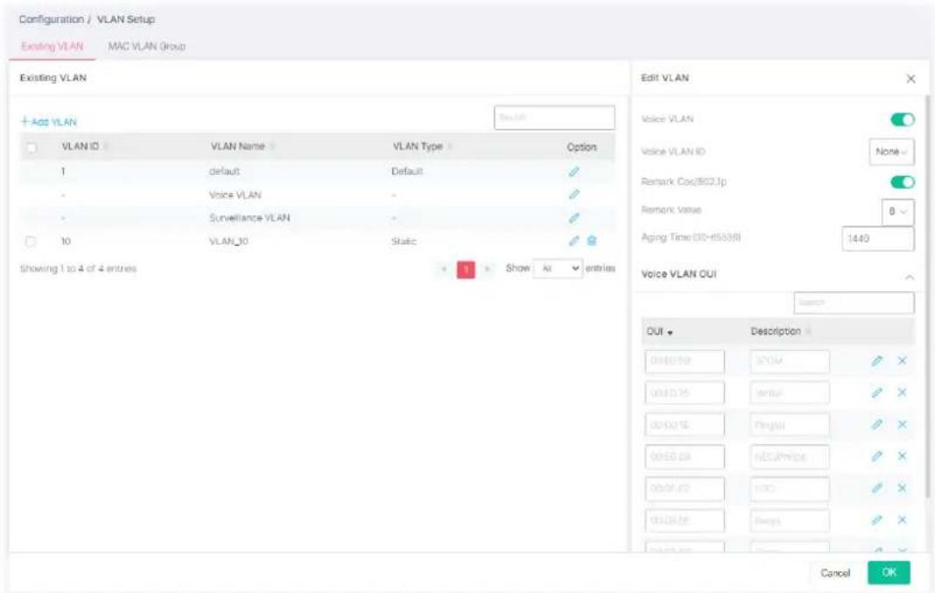Screen dimensions: 935x593
Task: Remove the Veritel OUI entry
Action: tap(903, 393)
